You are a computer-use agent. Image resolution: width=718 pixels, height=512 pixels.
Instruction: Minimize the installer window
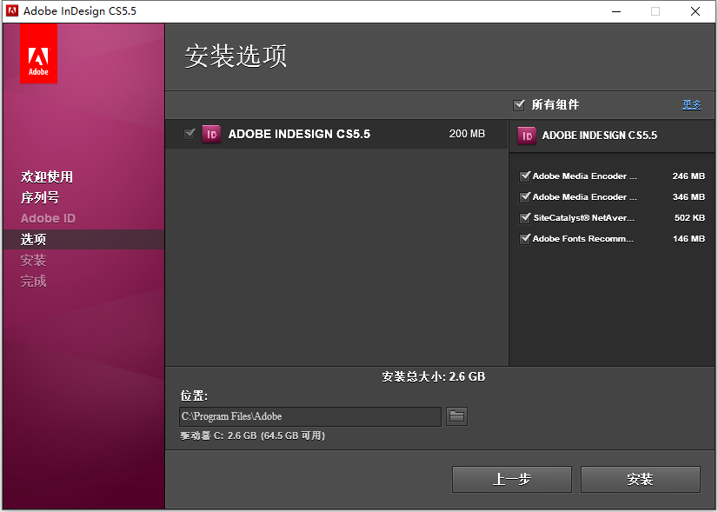[616, 11]
